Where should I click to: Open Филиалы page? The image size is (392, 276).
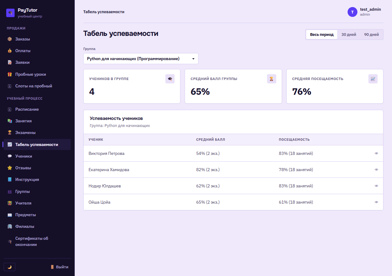click(x=37, y=226)
